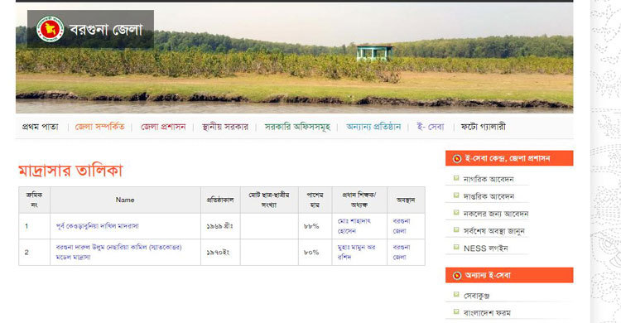Screen dimensions: 621x323
Task: Open বরগুনা দারুল উলুম নেছারিয়া কামিল link
Action: point(118,252)
